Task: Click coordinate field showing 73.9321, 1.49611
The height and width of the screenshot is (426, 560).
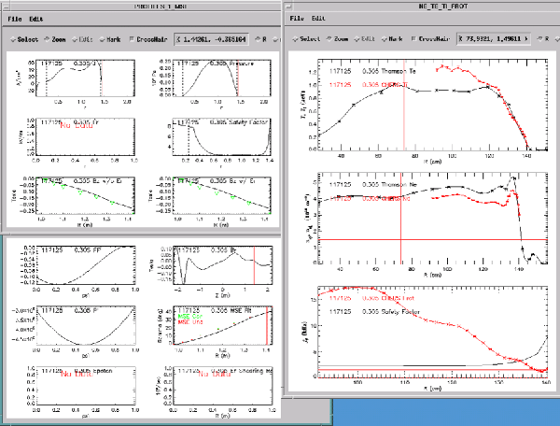Action: [494, 38]
